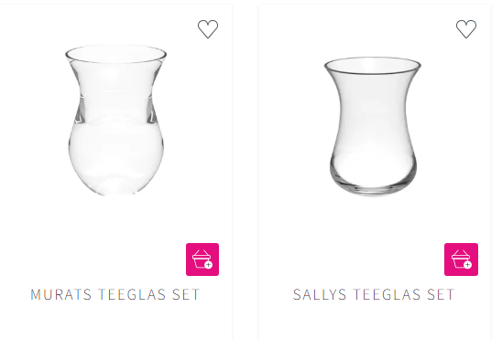The image size is (502, 339).
Task: Select the word SALLYS in product title
Action: [x=320, y=294]
